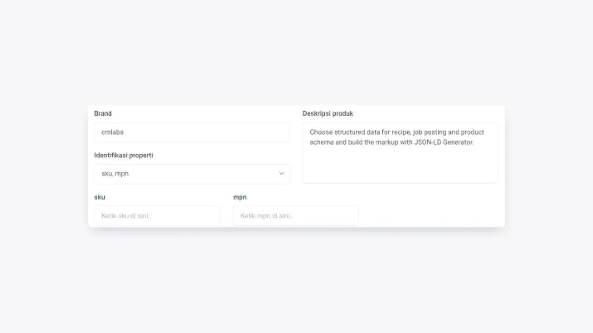Click the dropdown chevron icon
This screenshot has height=333, width=593.
click(281, 173)
